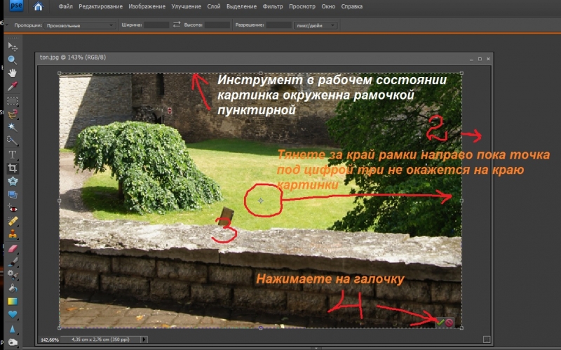
Task: Open the Пропорции dropdown
Action: (79, 25)
